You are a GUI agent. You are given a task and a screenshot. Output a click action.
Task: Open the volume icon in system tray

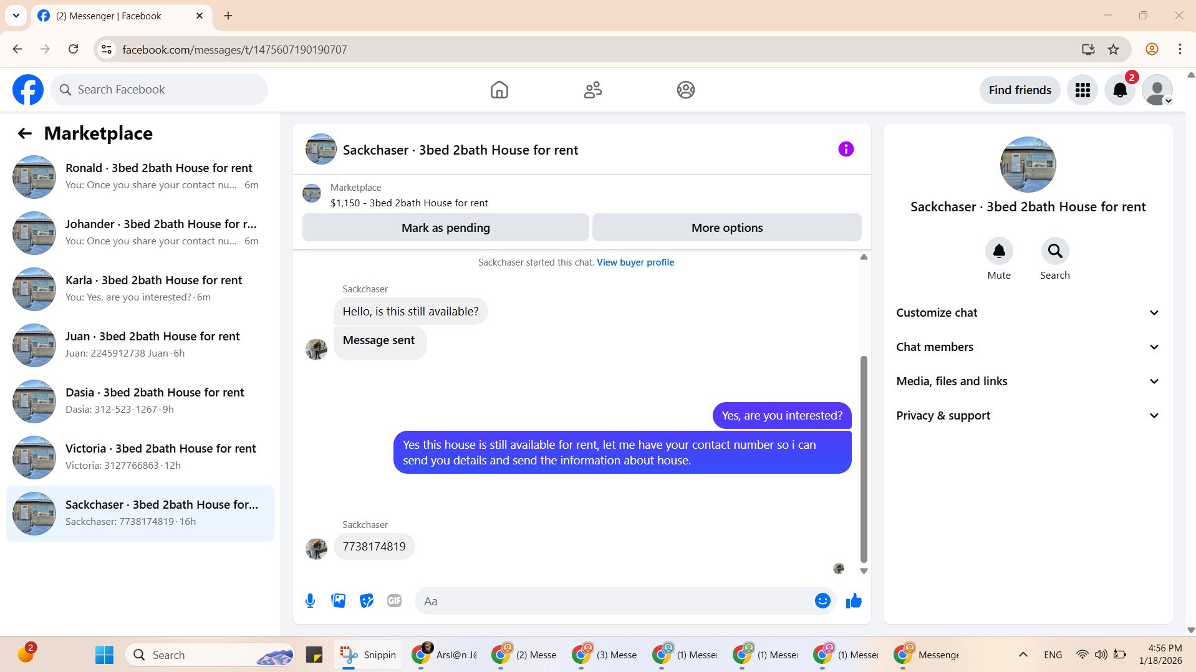click(x=1101, y=655)
